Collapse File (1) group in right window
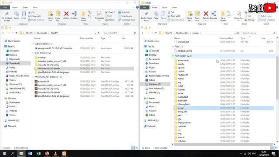This screenshot has width=279, height=157. coord(173,47)
